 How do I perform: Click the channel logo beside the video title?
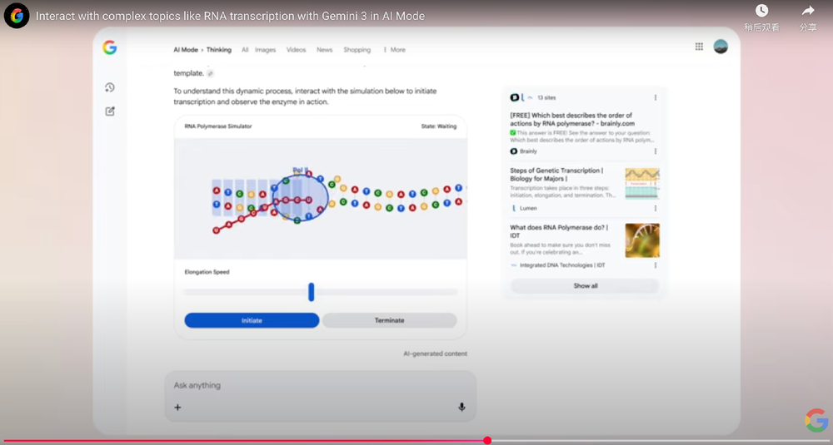pyautogui.click(x=17, y=16)
